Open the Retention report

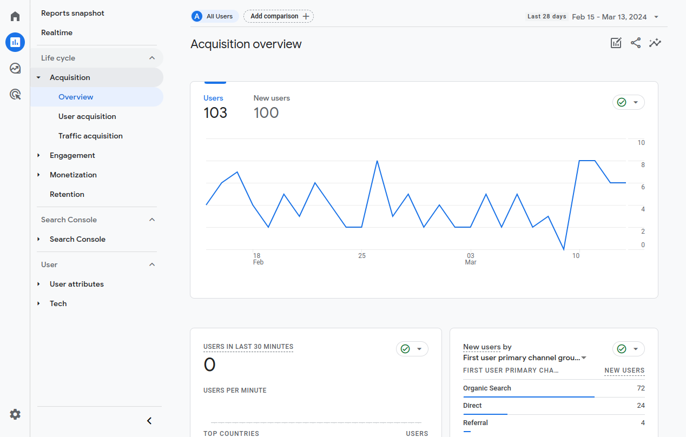tap(67, 194)
